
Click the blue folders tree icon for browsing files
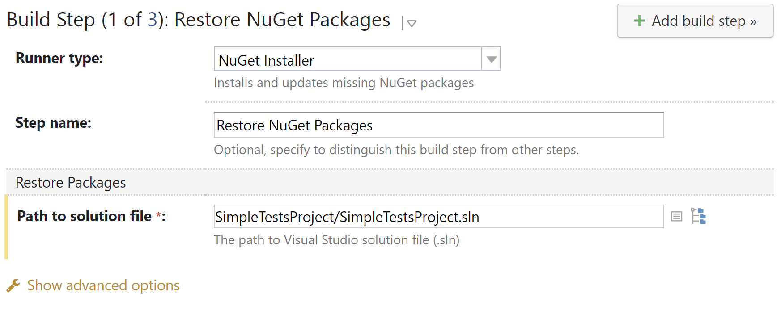click(699, 217)
